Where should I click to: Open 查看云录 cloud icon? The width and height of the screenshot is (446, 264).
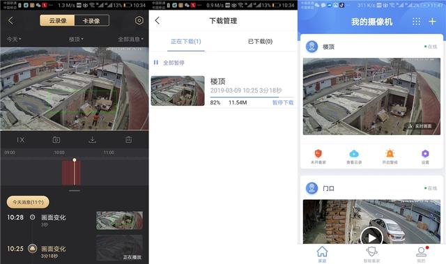tap(354, 154)
